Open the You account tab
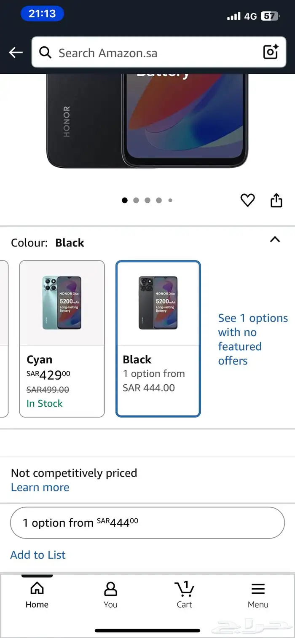 (110, 595)
